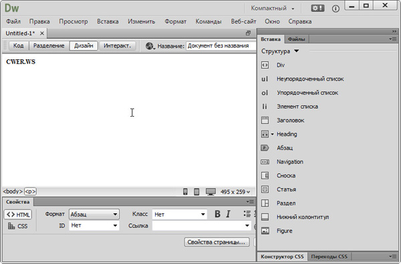The image size is (401, 264).
Task: Open the ID dropdown
Action: pyautogui.click(x=94, y=225)
